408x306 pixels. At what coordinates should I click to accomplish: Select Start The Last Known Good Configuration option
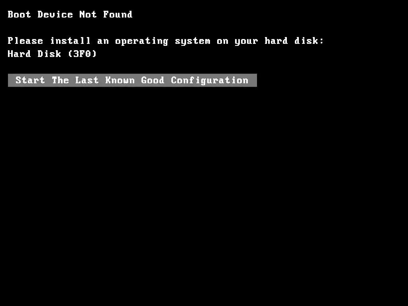click(132, 80)
